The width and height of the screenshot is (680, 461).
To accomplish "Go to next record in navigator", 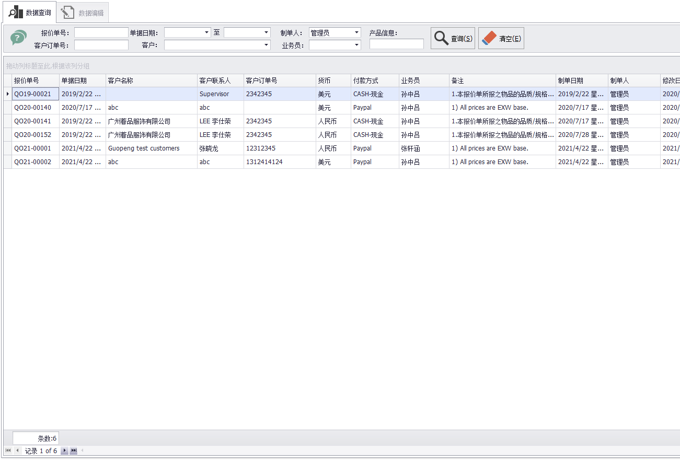I will click(64, 451).
